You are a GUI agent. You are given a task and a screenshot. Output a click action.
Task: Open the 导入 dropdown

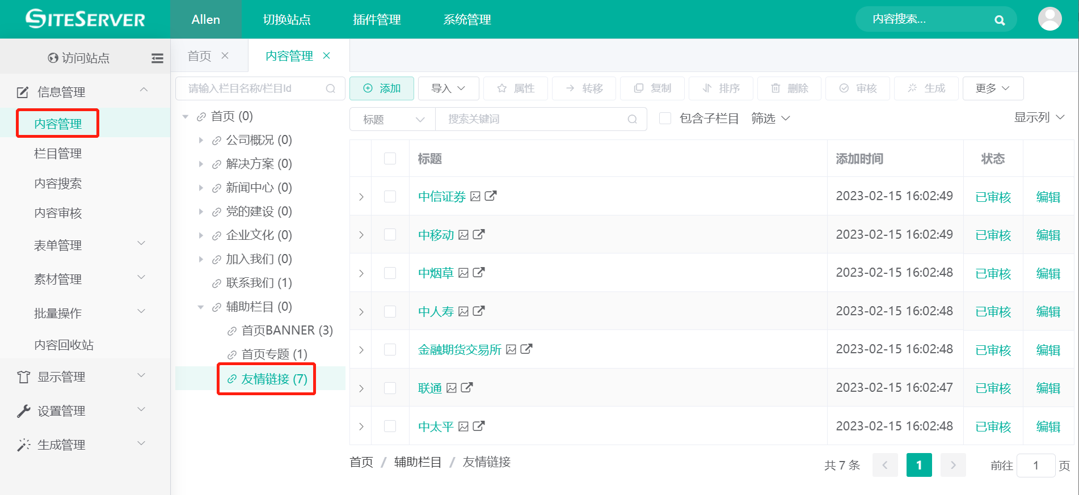coord(448,88)
